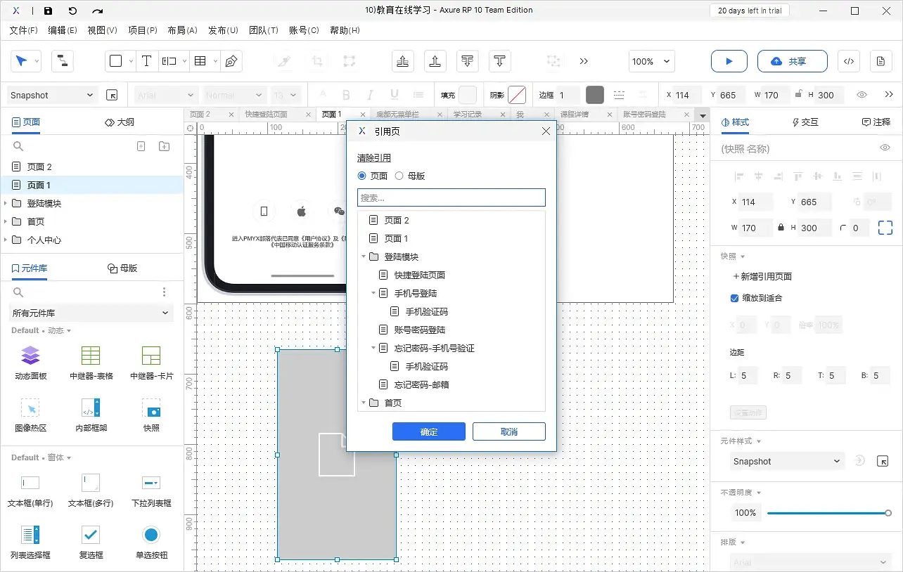Click the add folder icon in Pages panel

coord(164,146)
